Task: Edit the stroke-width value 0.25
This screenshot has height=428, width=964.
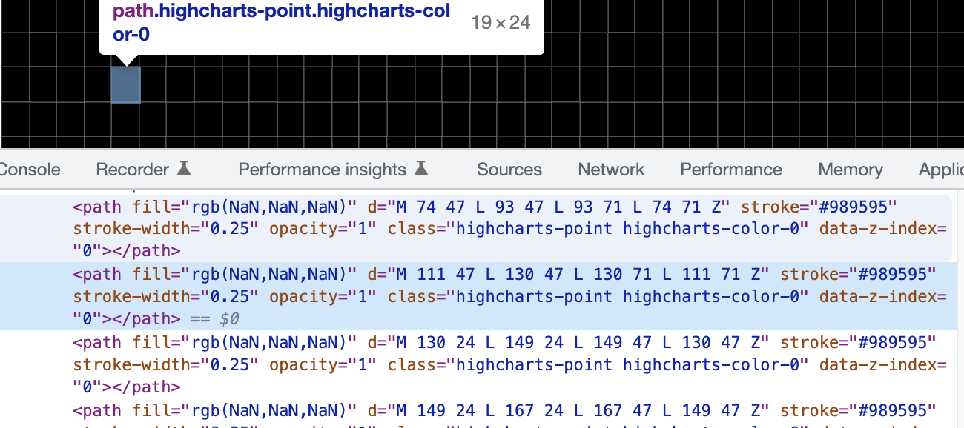Action: 230,296
